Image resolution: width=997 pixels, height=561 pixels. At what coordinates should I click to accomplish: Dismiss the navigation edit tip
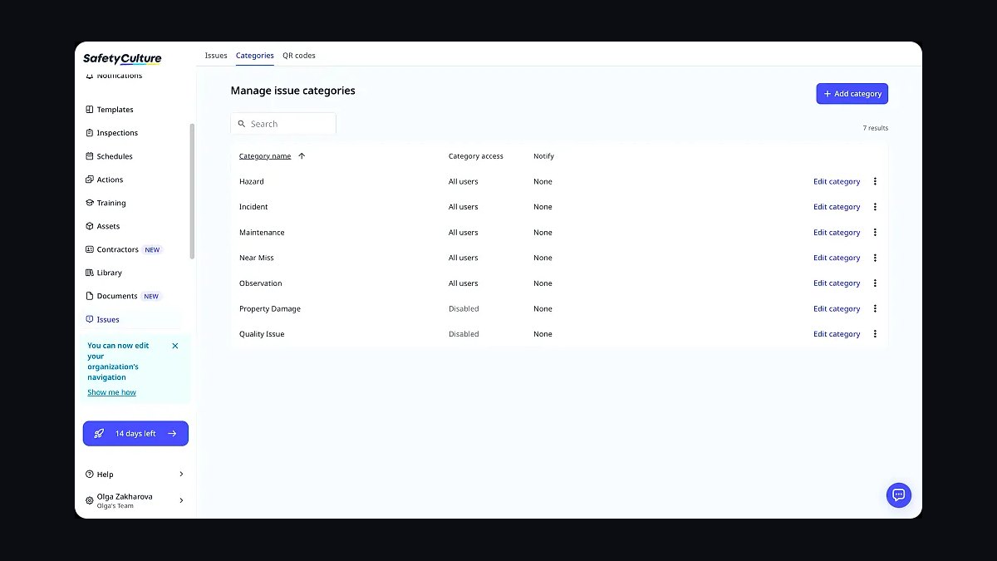[175, 346]
